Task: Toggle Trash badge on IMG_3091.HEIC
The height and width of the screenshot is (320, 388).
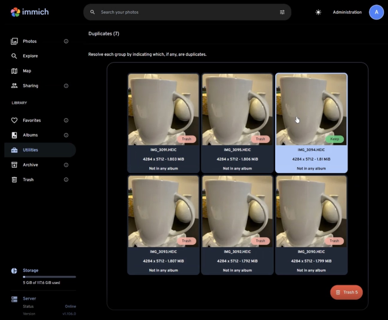Action: [186, 139]
